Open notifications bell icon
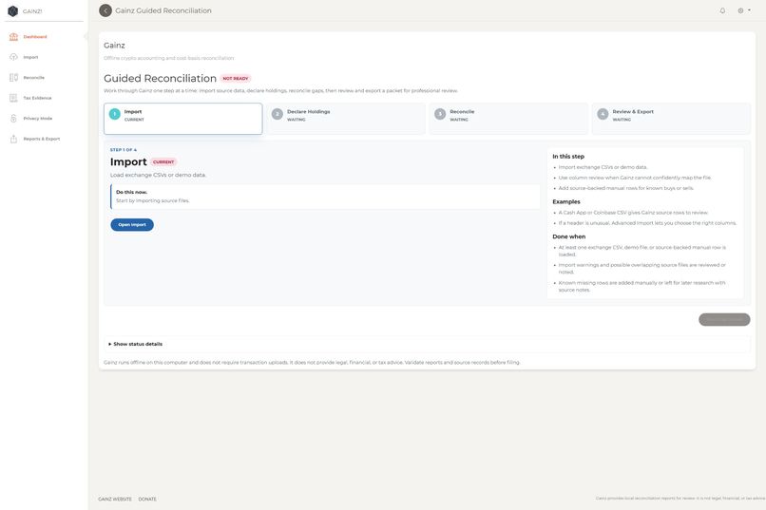Screen dimensions: 766x510 (722, 10)
